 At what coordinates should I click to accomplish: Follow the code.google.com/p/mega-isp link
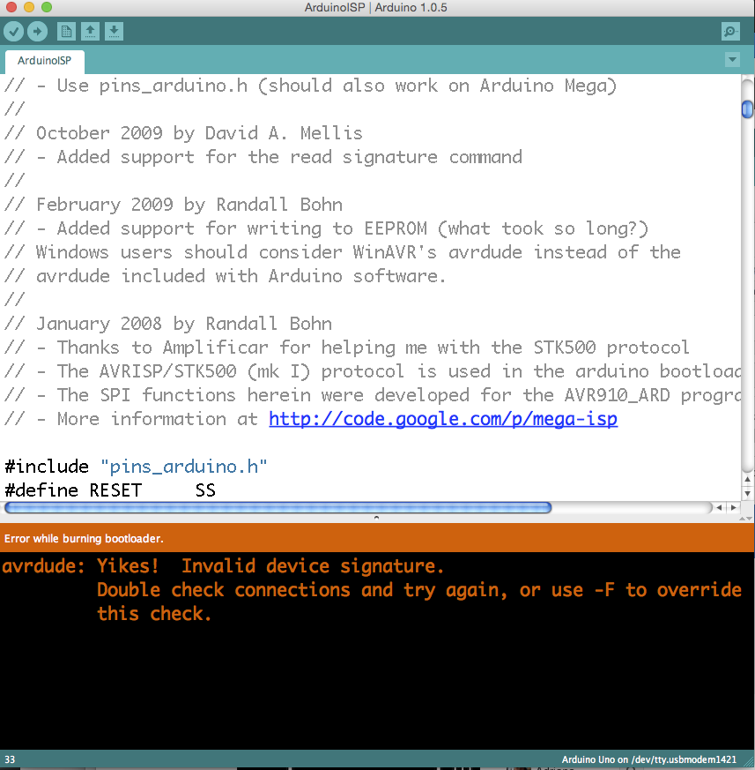(x=443, y=419)
